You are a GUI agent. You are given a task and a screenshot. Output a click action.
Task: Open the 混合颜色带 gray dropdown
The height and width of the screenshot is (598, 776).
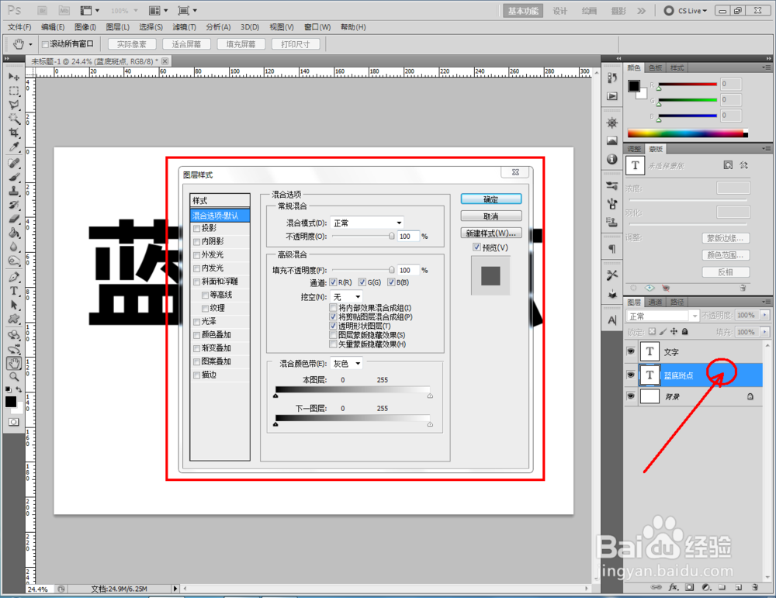346,364
